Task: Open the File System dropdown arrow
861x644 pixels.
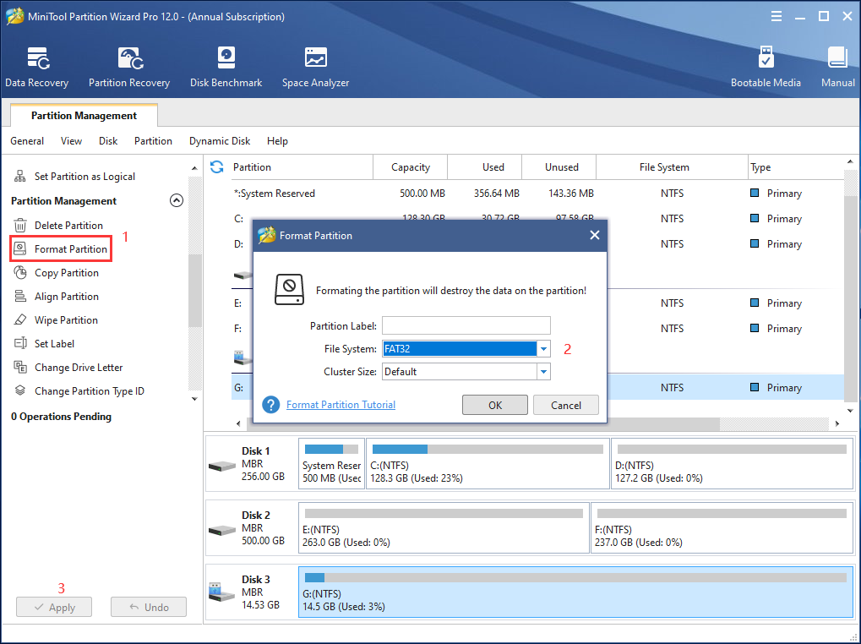Action: coord(543,349)
